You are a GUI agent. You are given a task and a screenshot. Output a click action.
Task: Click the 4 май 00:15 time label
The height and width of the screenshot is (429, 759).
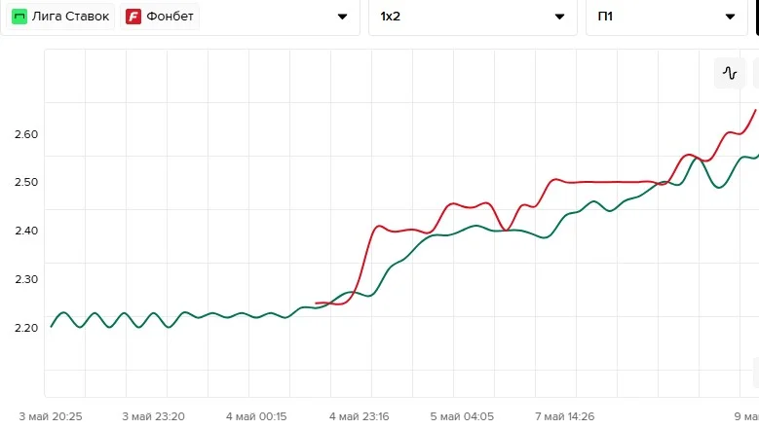coord(256,416)
